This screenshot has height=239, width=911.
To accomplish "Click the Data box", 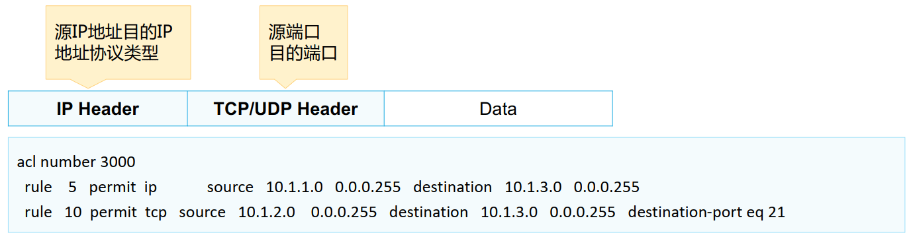I will click(x=498, y=109).
